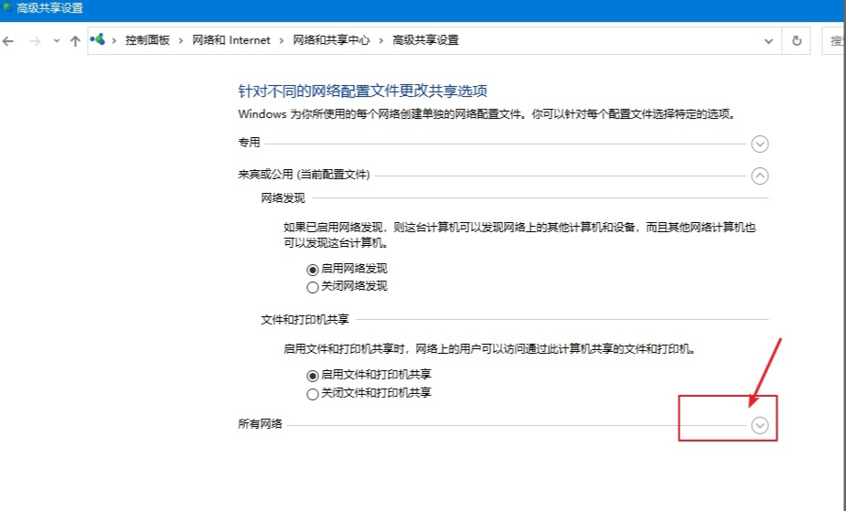Select 关闭网络发现 radio button

313,287
